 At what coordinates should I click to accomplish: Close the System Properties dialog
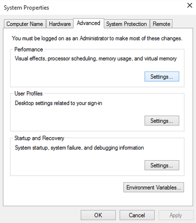point(190,5)
